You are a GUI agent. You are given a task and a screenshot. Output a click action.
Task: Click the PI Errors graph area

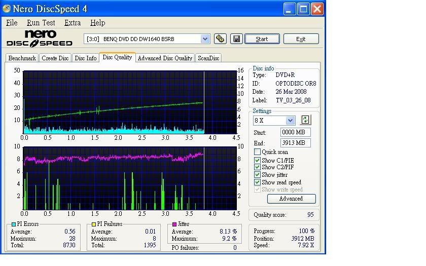pos(130,102)
